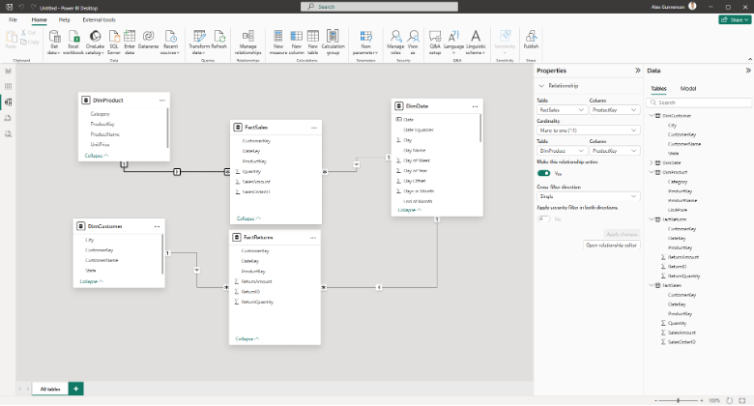
Task: Collapse the FactSales table card
Action: click(248, 218)
